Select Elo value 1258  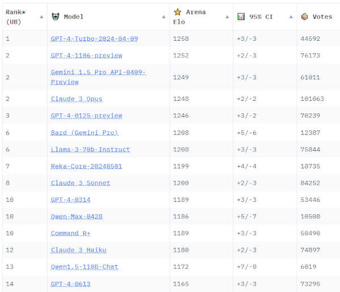point(181,39)
